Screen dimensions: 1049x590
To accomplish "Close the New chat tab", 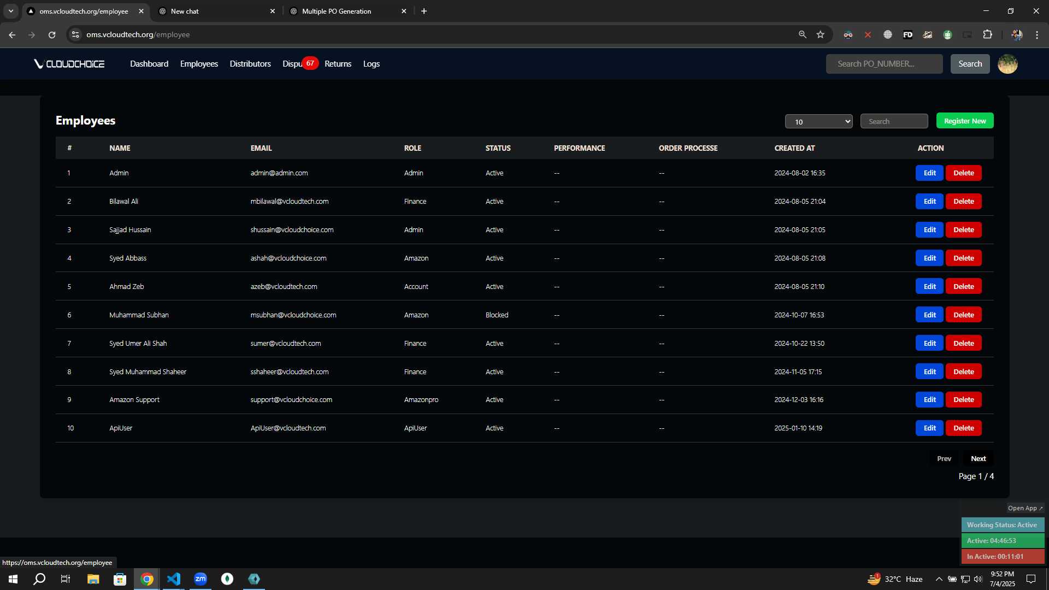I will tap(273, 11).
